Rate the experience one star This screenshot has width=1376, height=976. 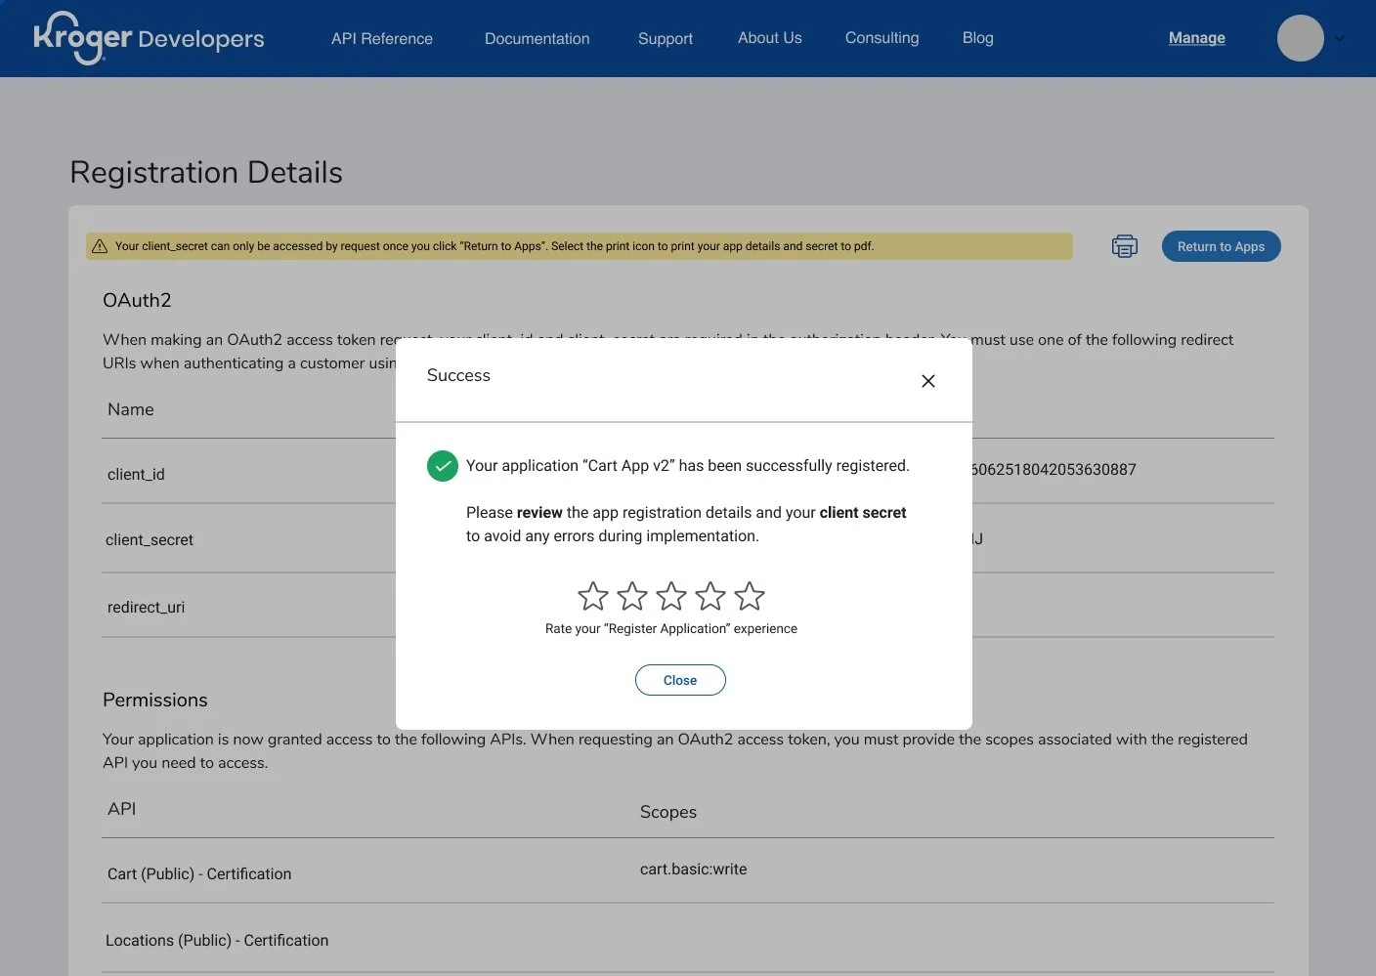(x=593, y=596)
